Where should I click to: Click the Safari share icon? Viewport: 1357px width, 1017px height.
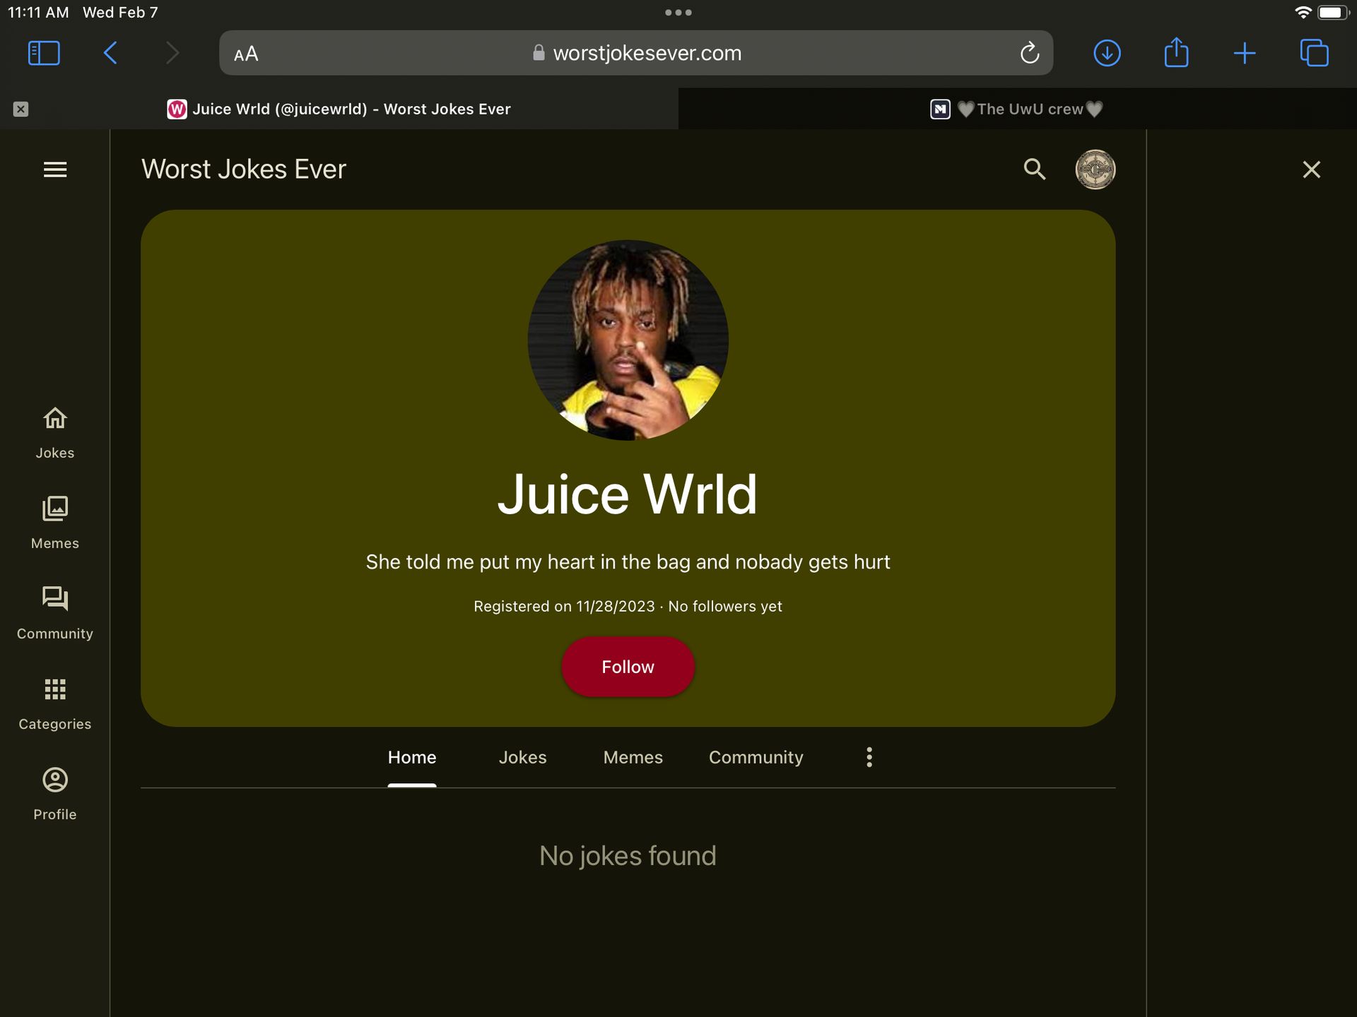click(1176, 53)
